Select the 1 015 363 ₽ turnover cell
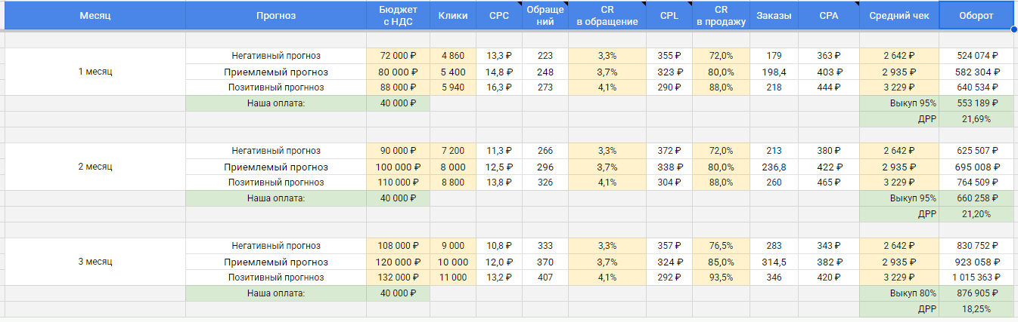The image size is (1018, 322). point(976,278)
